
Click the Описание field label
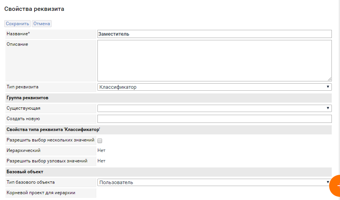pyautogui.click(x=17, y=44)
